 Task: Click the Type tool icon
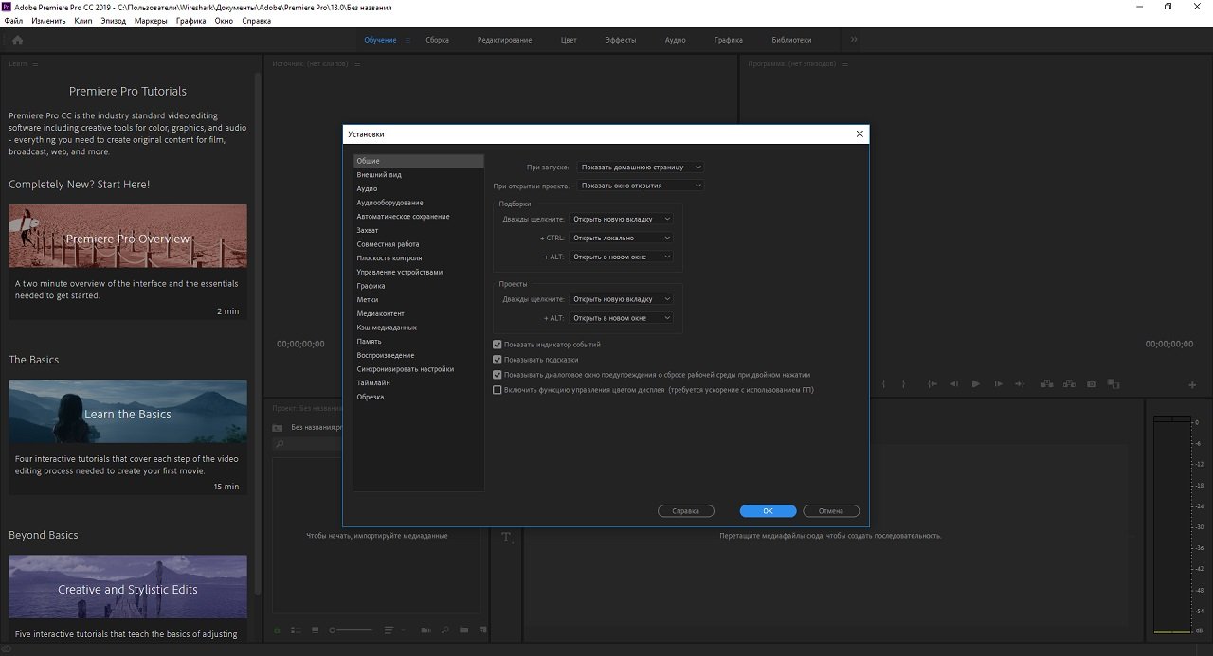pyautogui.click(x=506, y=538)
